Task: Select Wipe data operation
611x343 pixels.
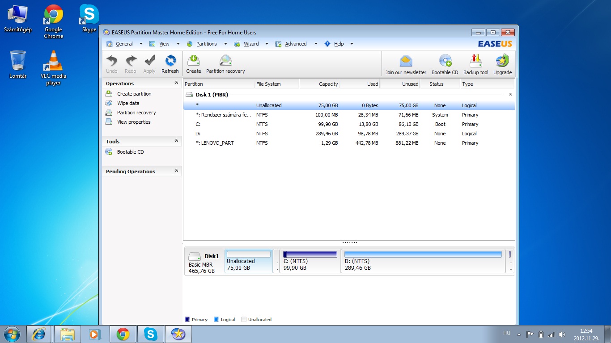Action: pyautogui.click(x=128, y=103)
